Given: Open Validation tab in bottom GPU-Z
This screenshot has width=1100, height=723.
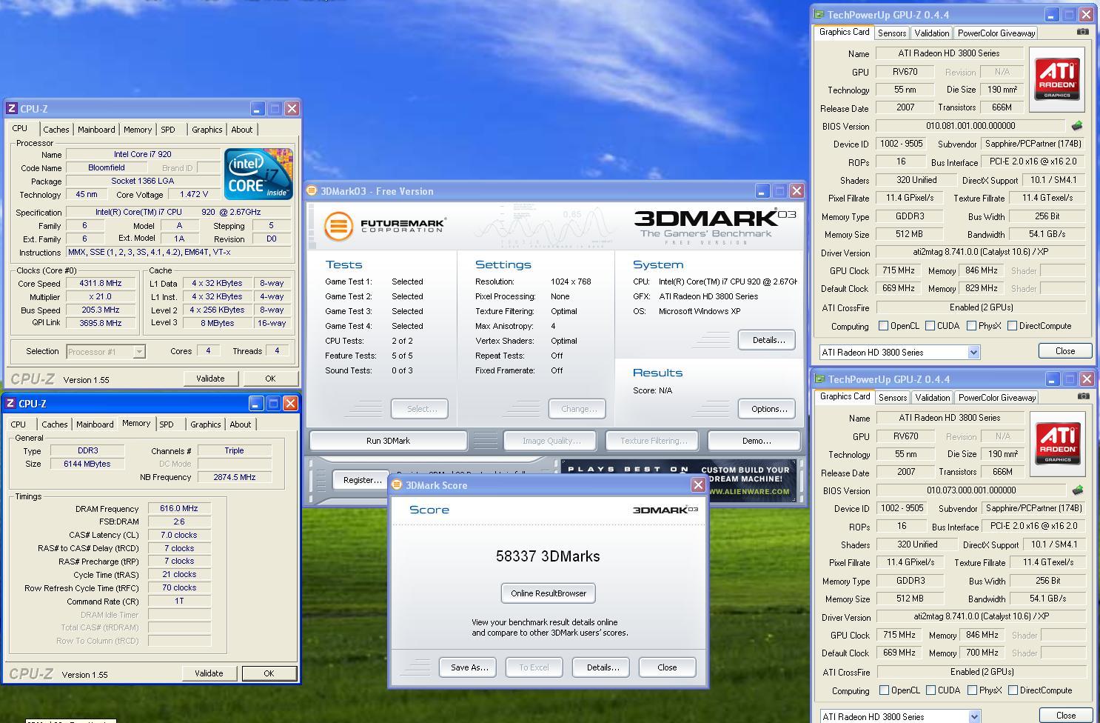Looking at the screenshot, I should pyautogui.click(x=932, y=397).
